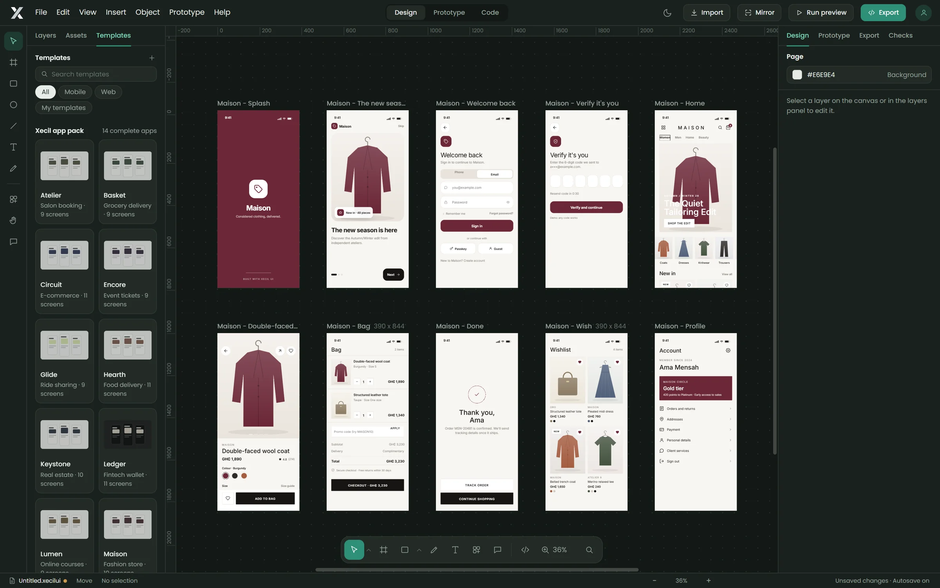Click the Frame tool in bottom toolbar
The height and width of the screenshot is (588, 940).
384,550
